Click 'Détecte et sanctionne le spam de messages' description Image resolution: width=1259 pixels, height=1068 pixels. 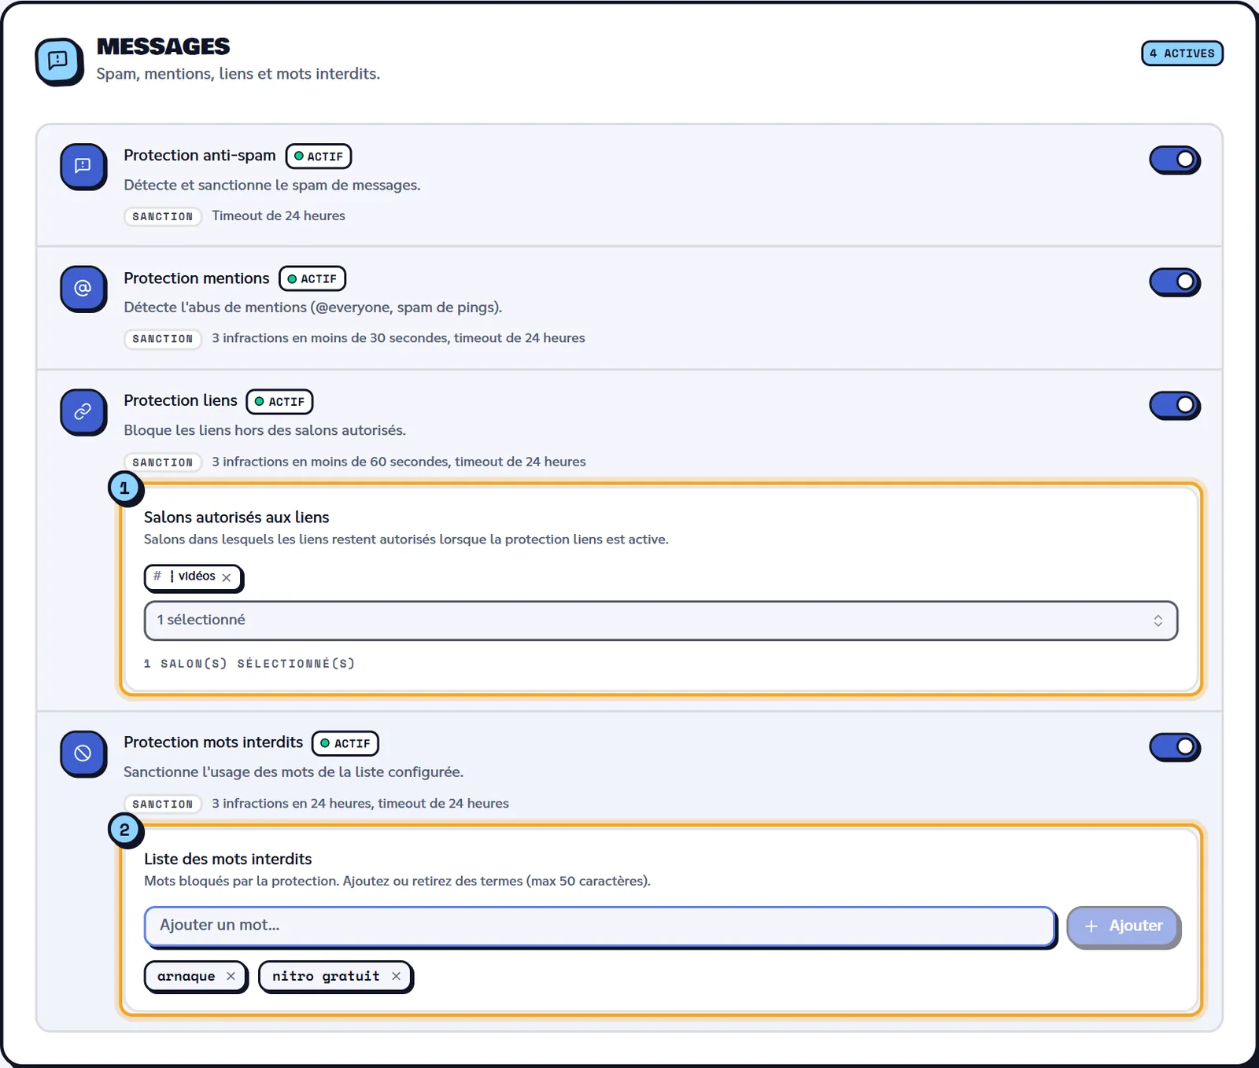click(x=272, y=186)
